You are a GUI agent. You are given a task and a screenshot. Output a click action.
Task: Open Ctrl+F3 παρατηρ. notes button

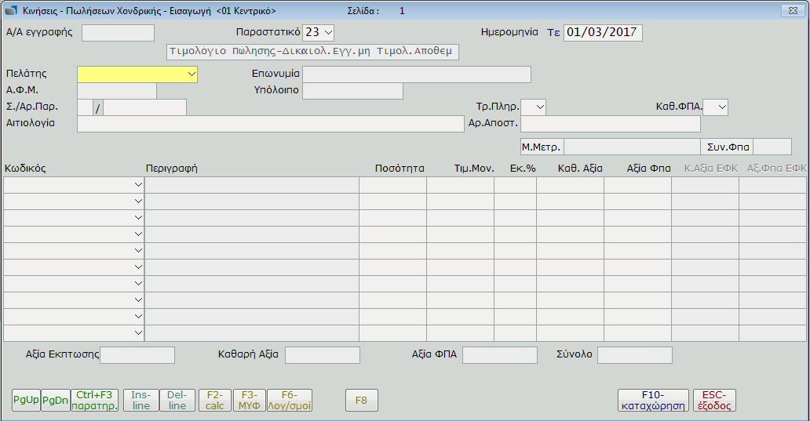point(94,400)
